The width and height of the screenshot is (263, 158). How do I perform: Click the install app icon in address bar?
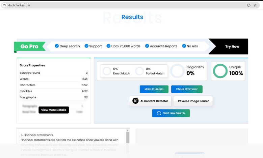(249, 5)
